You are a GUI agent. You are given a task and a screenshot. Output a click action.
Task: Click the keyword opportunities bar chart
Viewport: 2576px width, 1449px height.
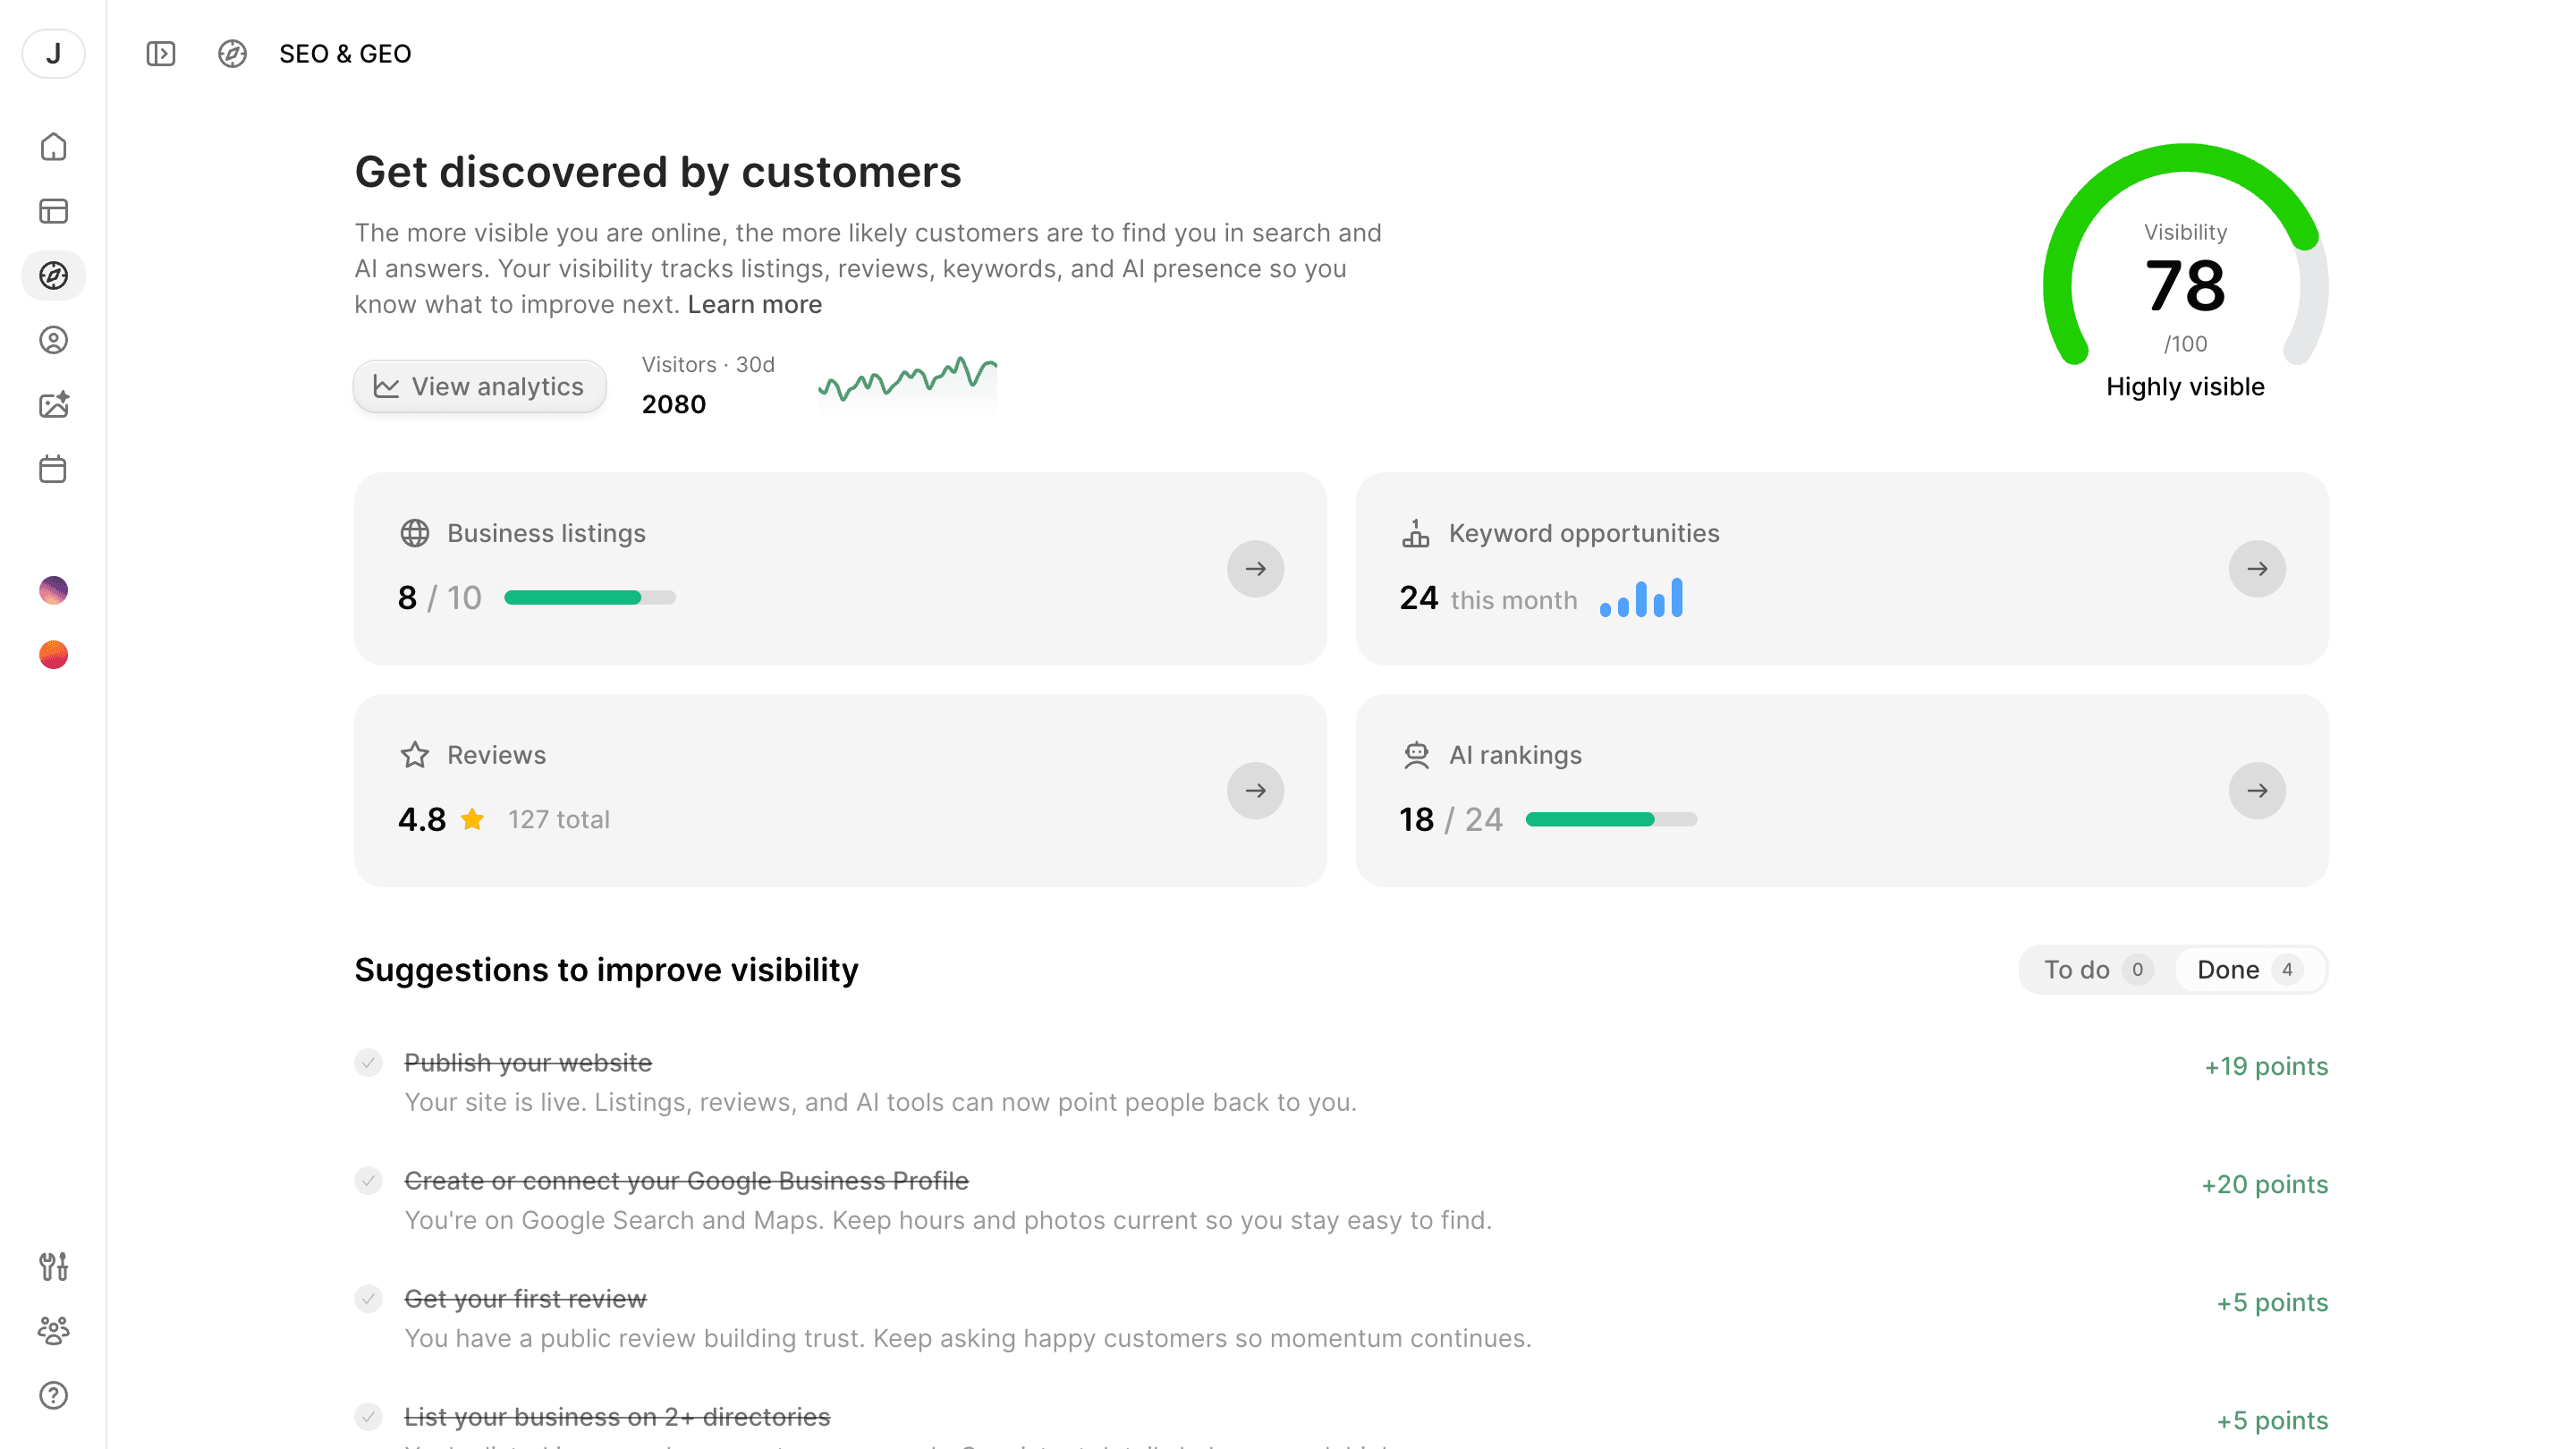pyautogui.click(x=1641, y=598)
